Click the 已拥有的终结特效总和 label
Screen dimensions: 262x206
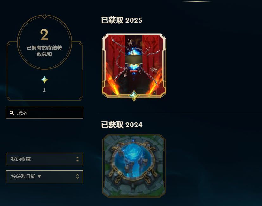[44, 51]
